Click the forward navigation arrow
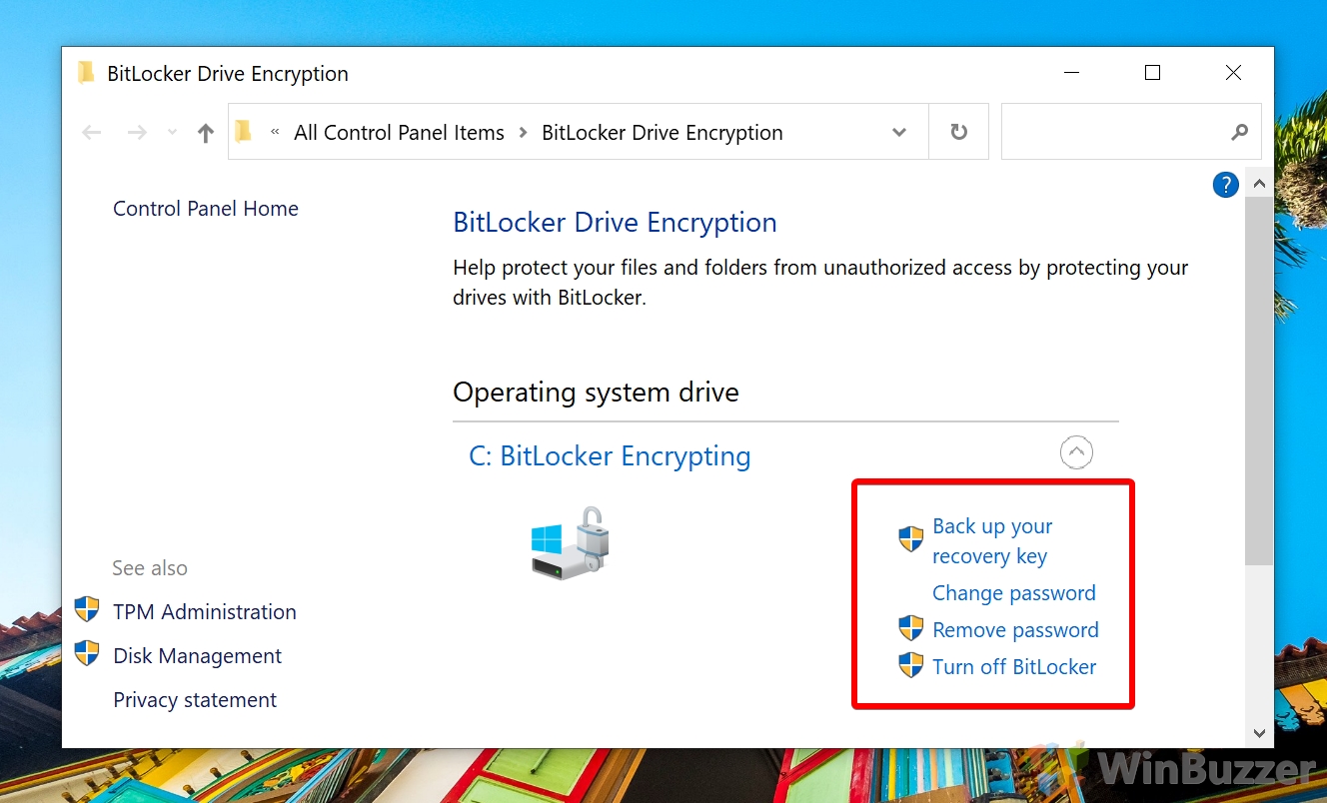 (135, 131)
